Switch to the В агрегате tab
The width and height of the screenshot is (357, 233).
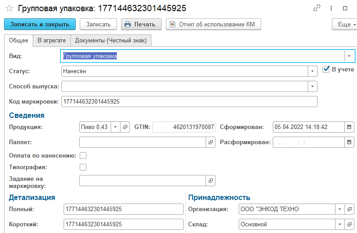point(52,40)
